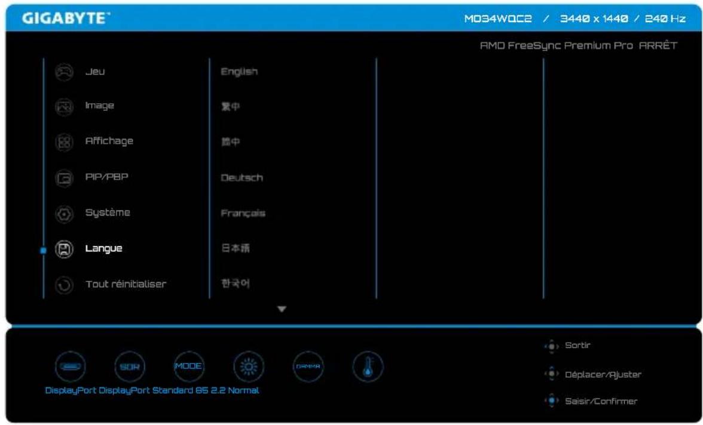703x425 pixels.
Task: Choose the Simplified Chinese 简中 option
Action: click(x=230, y=142)
